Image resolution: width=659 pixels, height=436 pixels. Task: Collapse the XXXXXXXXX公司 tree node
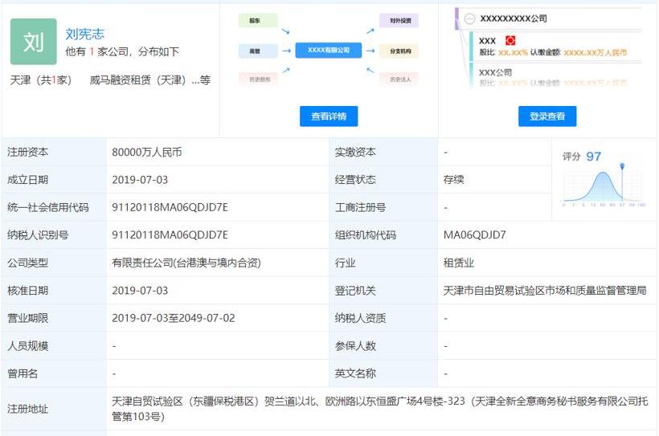469,18
